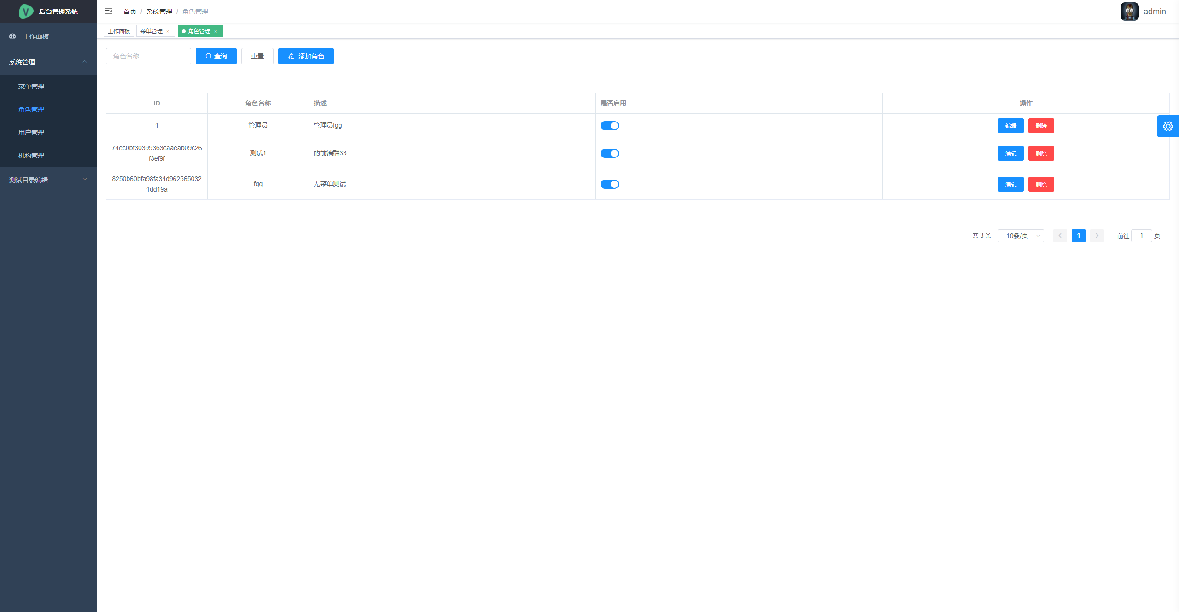Delete the fgg role
Image resolution: width=1179 pixels, height=612 pixels.
click(x=1041, y=184)
